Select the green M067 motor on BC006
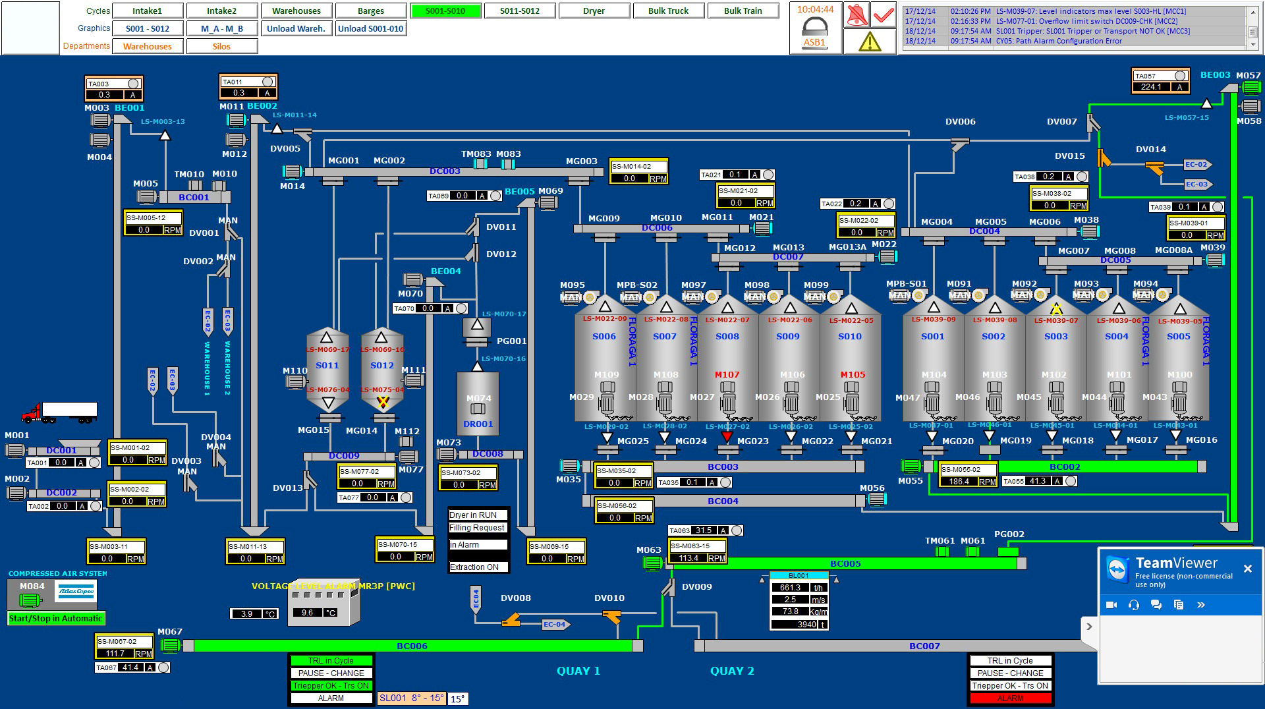The width and height of the screenshot is (1265, 709). pyautogui.click(x=171, y=646)
